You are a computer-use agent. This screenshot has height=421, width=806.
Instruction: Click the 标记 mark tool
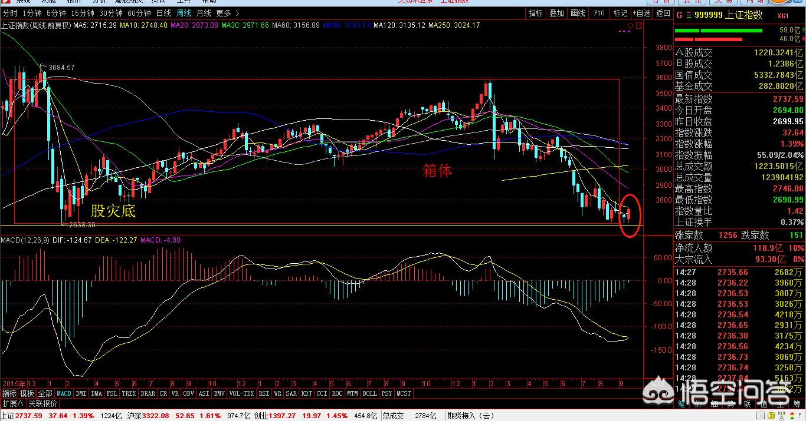tap(620, 13)
